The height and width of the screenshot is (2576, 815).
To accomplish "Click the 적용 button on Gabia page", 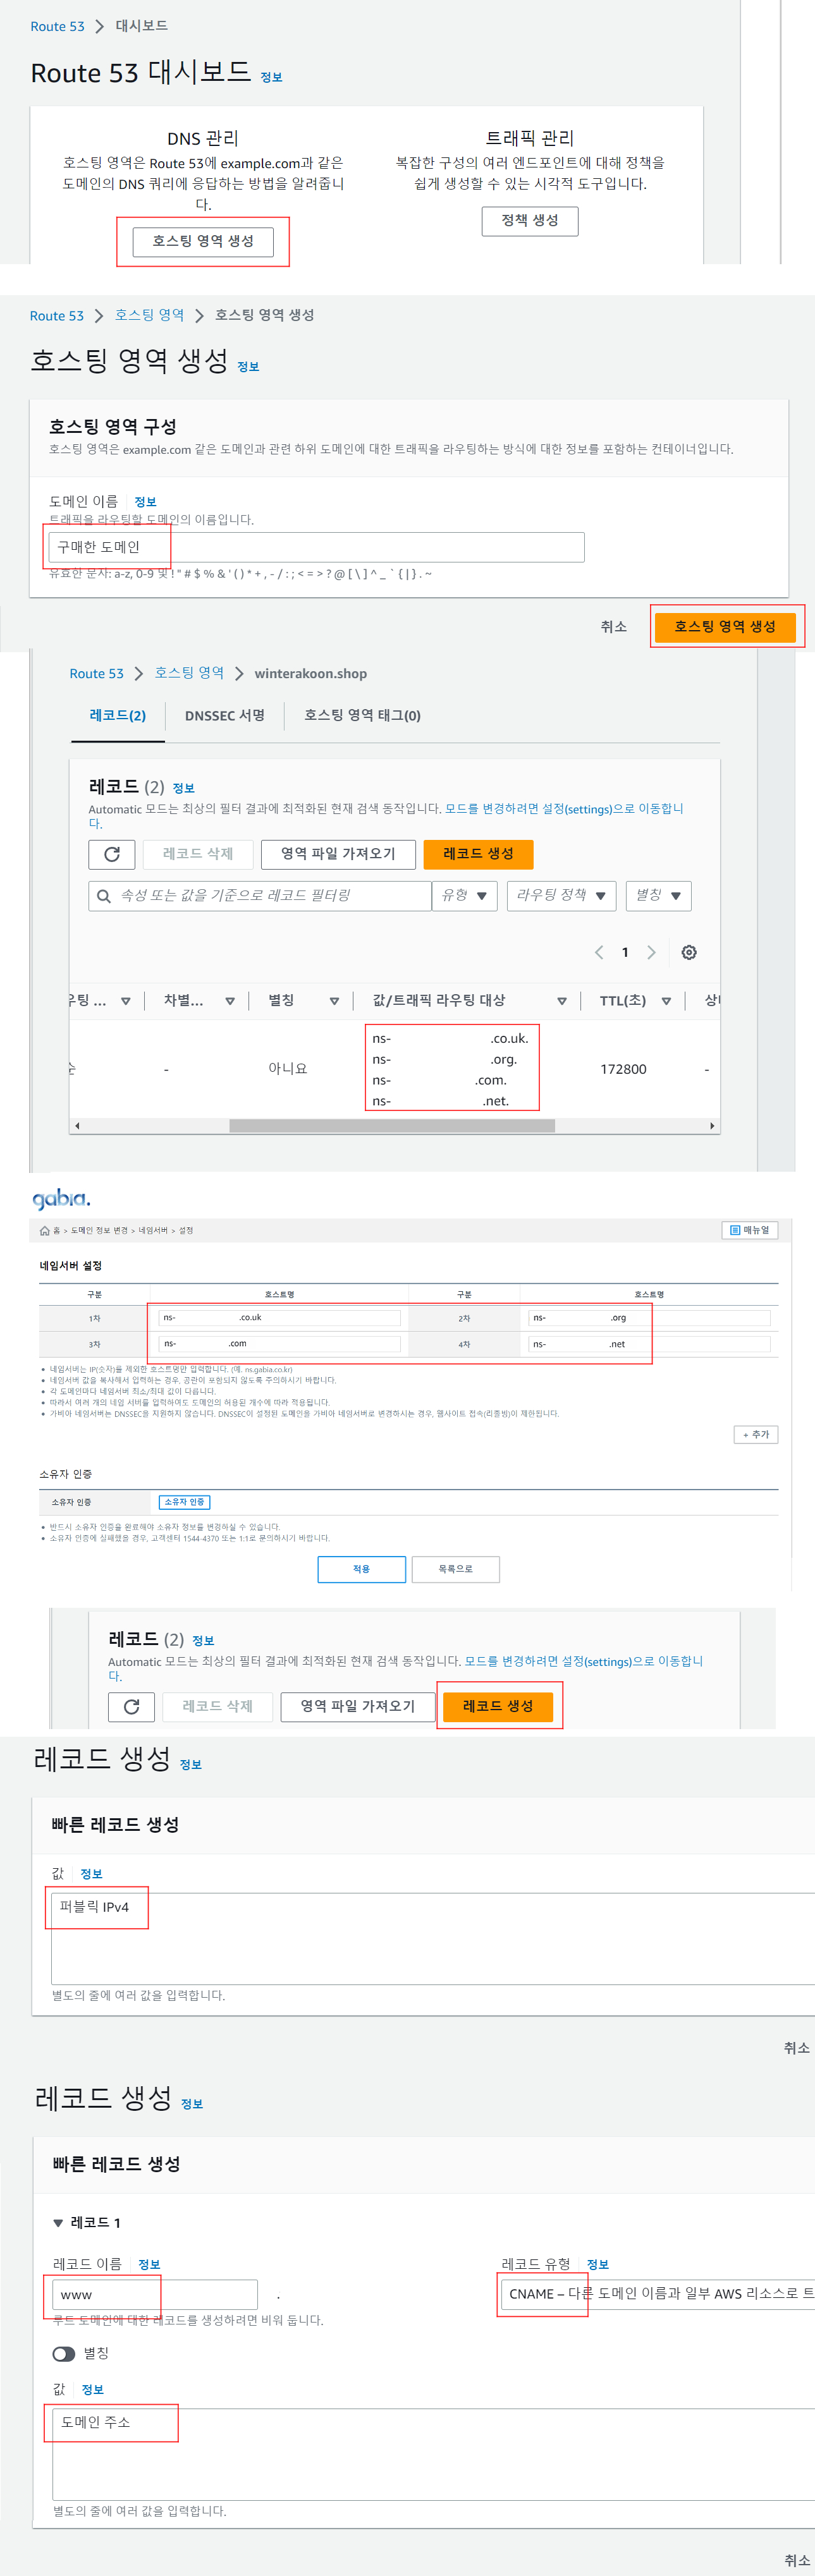I will coord(362,1569).
